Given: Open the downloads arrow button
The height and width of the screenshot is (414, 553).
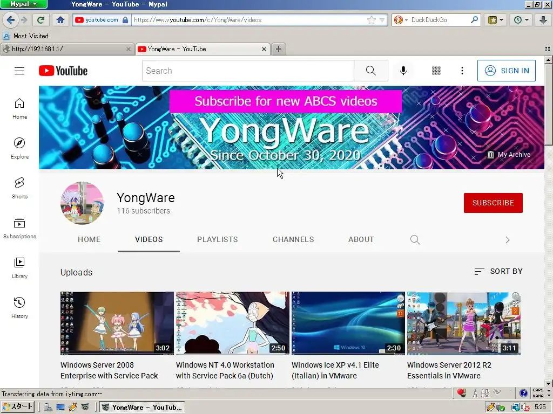Looking at the screenshot, I should (x=543, y=20).
